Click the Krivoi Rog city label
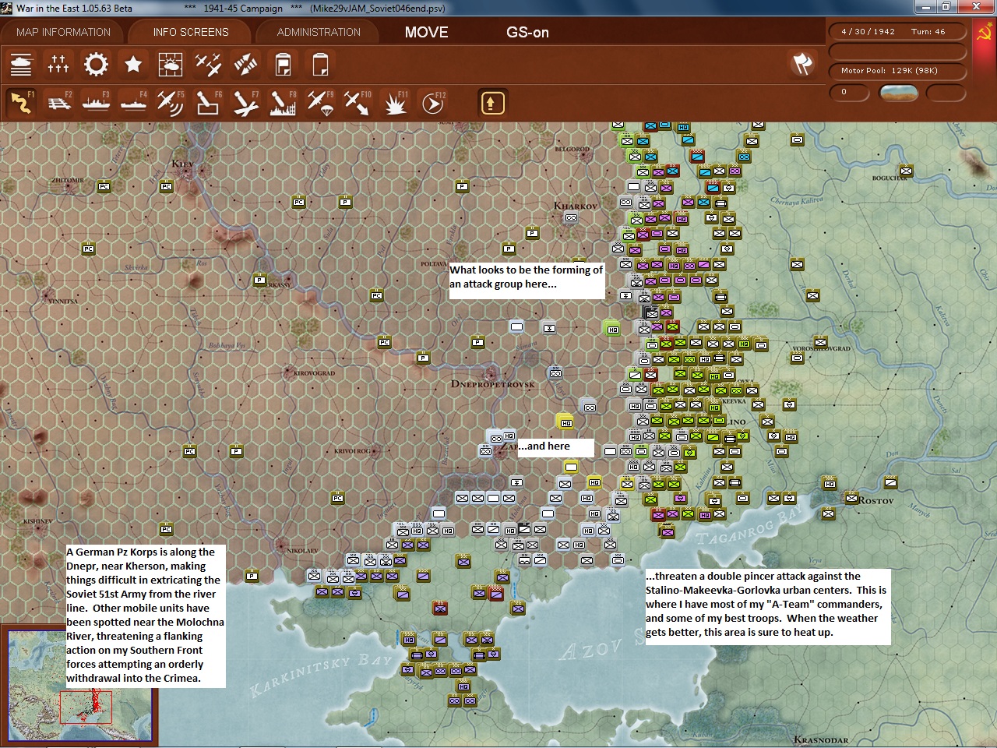Screen dimensions: 997x748 tap(352, 451)
